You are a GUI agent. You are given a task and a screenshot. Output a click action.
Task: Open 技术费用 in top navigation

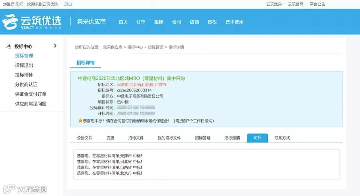point(234,22)
